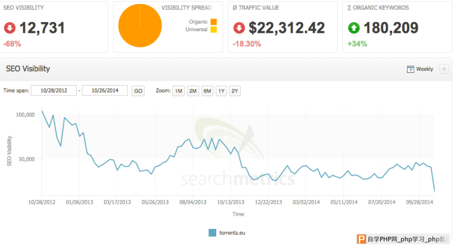Click the plus icon in SEO Visibility header
The height and width of the screenshot is (247, 453).
point(443,69)
